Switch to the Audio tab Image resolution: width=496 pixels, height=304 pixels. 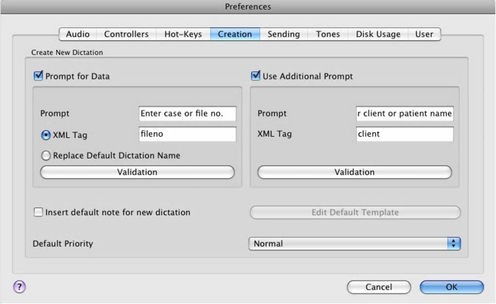tap(78, 34)
